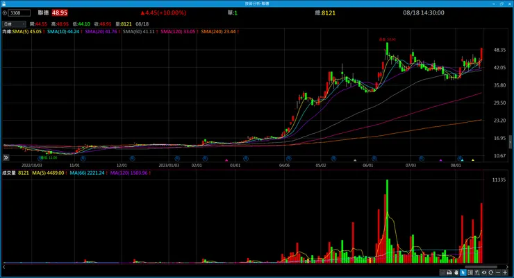The width and height of the screenshot is (514, 278).
Task: Click the low price 低:44.10
Action: tap(81, 24)
